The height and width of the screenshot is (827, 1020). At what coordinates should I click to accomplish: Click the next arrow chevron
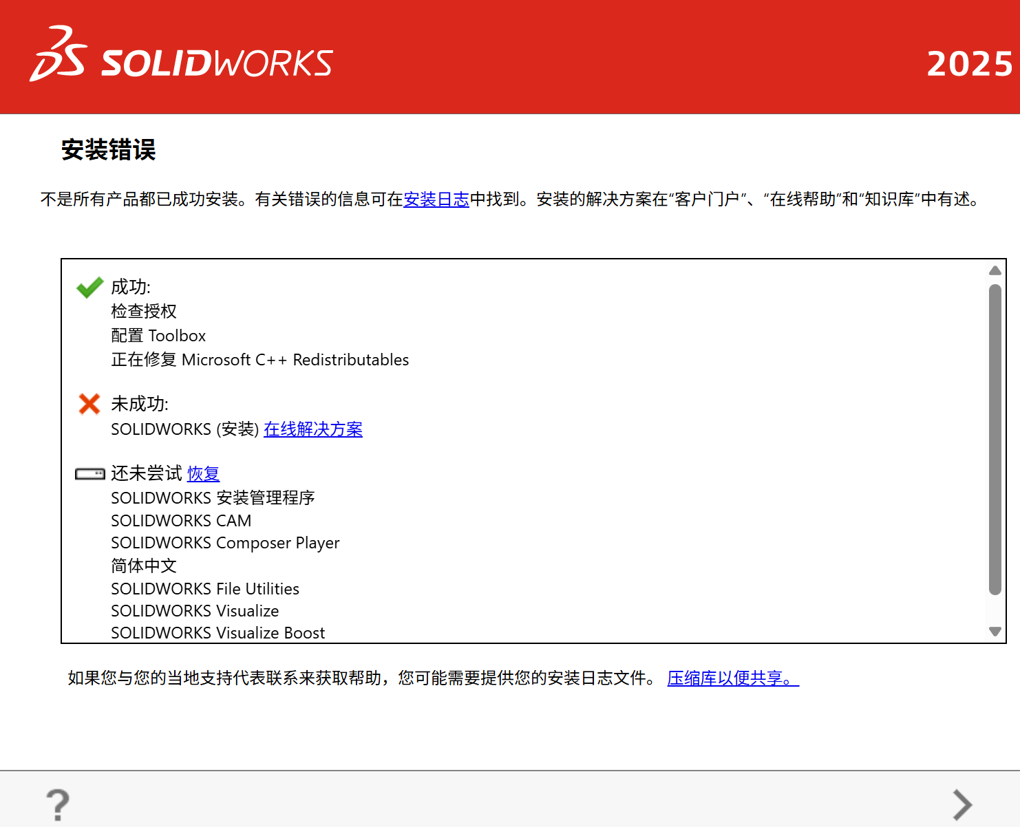(x=962, y=804)
